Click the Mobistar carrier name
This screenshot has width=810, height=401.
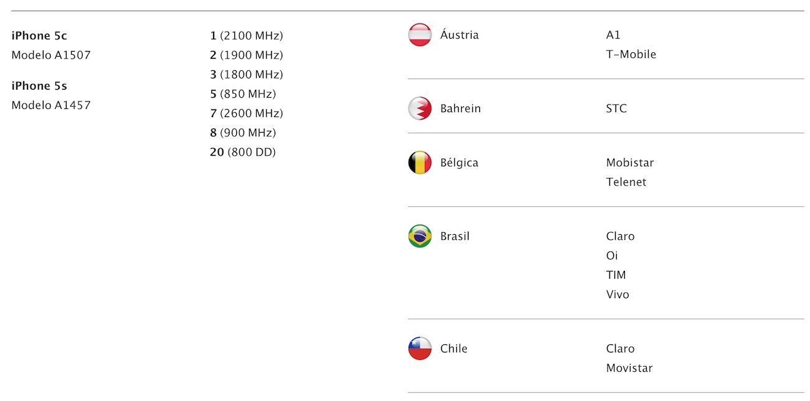(x=629, y=163)
